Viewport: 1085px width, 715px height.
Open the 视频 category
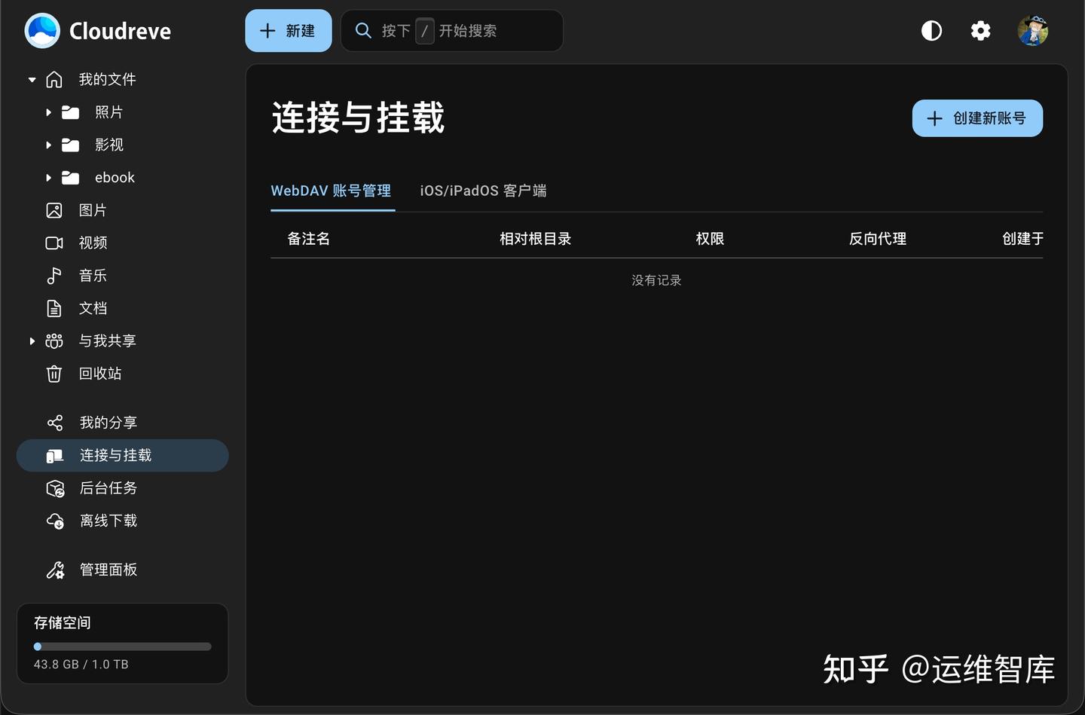pos(93,243)
